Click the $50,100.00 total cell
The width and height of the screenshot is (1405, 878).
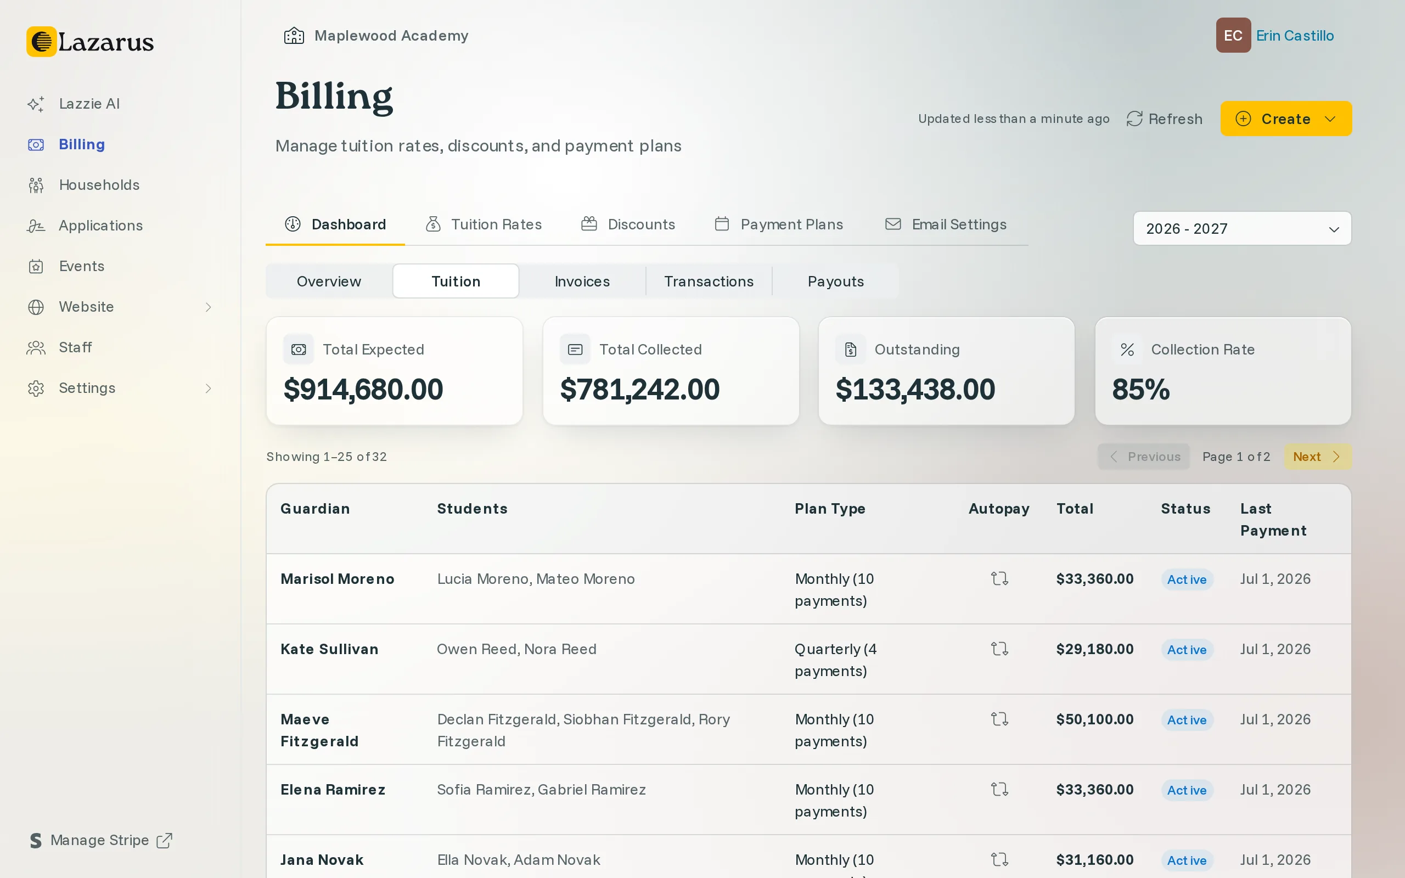[1094, 719]
